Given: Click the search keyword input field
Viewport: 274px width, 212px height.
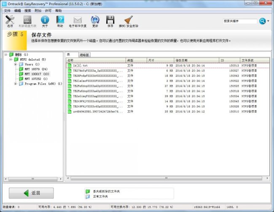Looking at the screenshot, I should (239, 21).
